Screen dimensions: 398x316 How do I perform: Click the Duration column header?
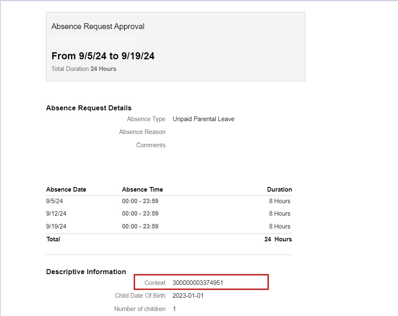280,189
